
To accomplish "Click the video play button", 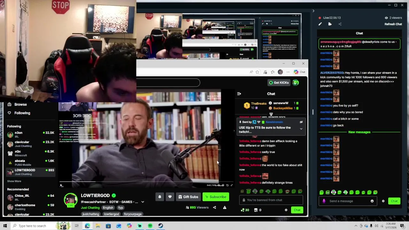I will coord(61,185).
